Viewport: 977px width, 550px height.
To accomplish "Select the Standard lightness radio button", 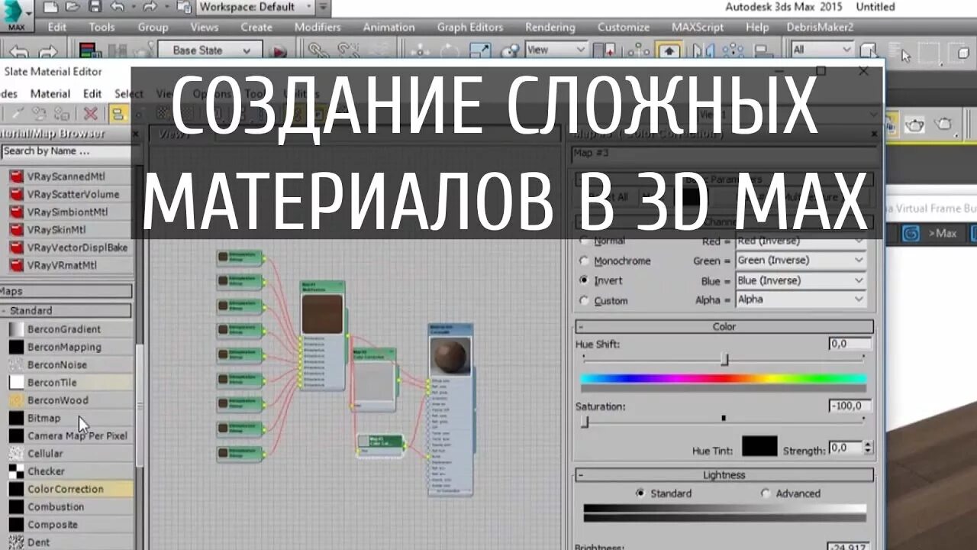I will tap(640, 493).
